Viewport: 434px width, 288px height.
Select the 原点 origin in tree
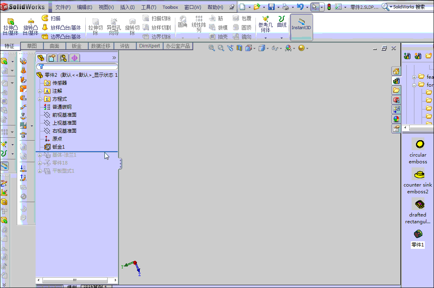pos(53,139)
